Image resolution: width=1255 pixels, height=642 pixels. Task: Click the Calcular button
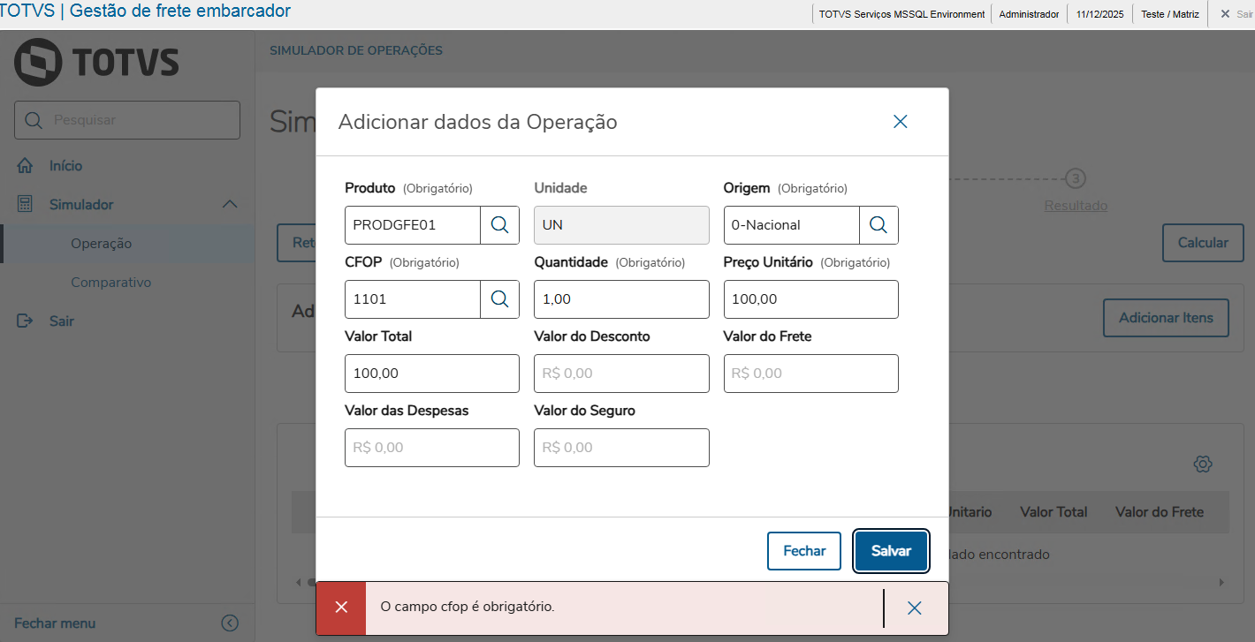point(1203,243)
